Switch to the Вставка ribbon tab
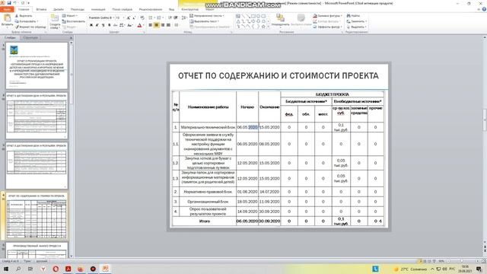 coord(41,9)
